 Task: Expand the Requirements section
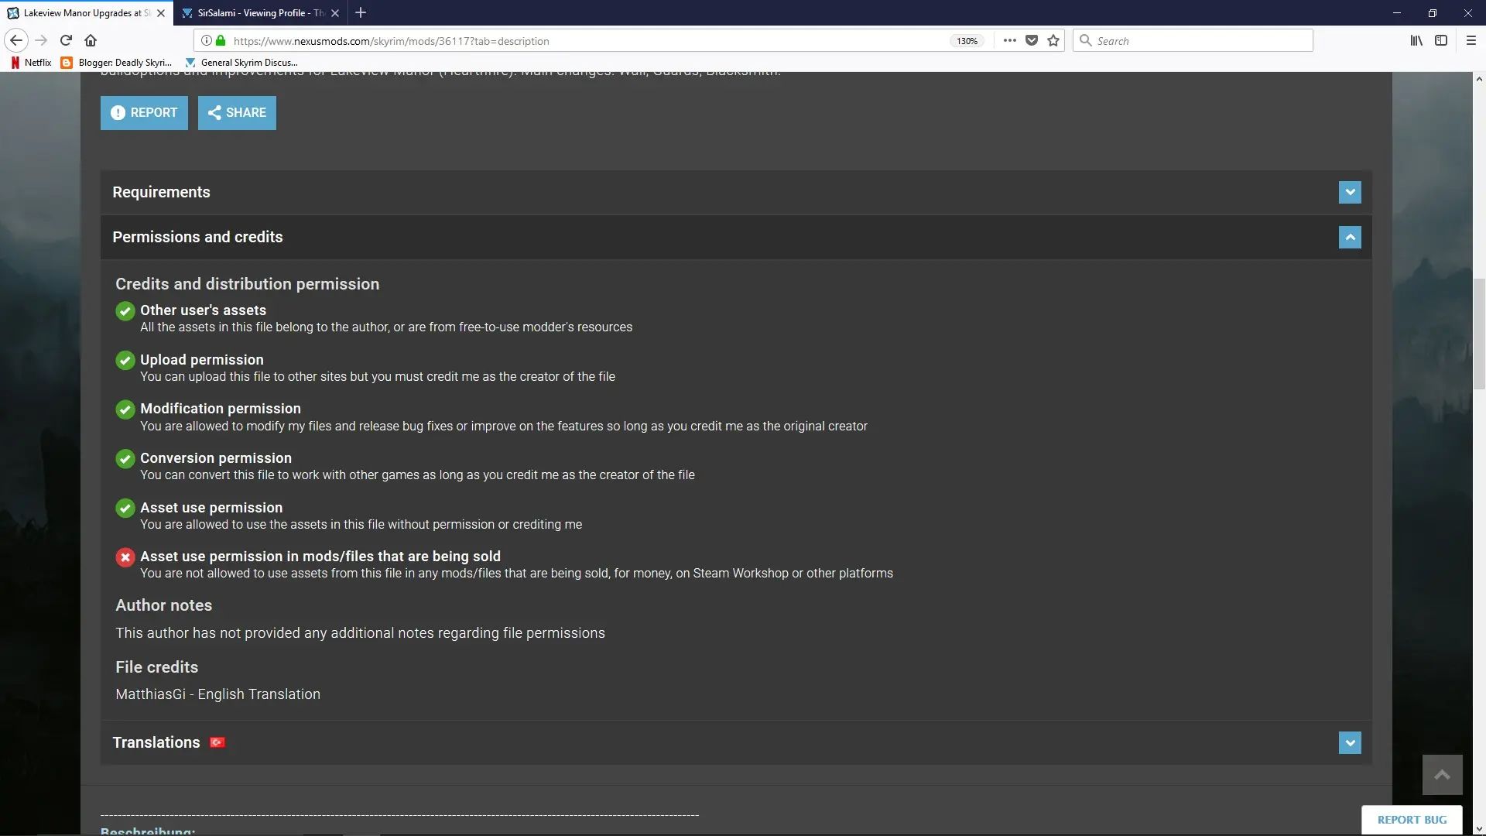point(1350,192)
